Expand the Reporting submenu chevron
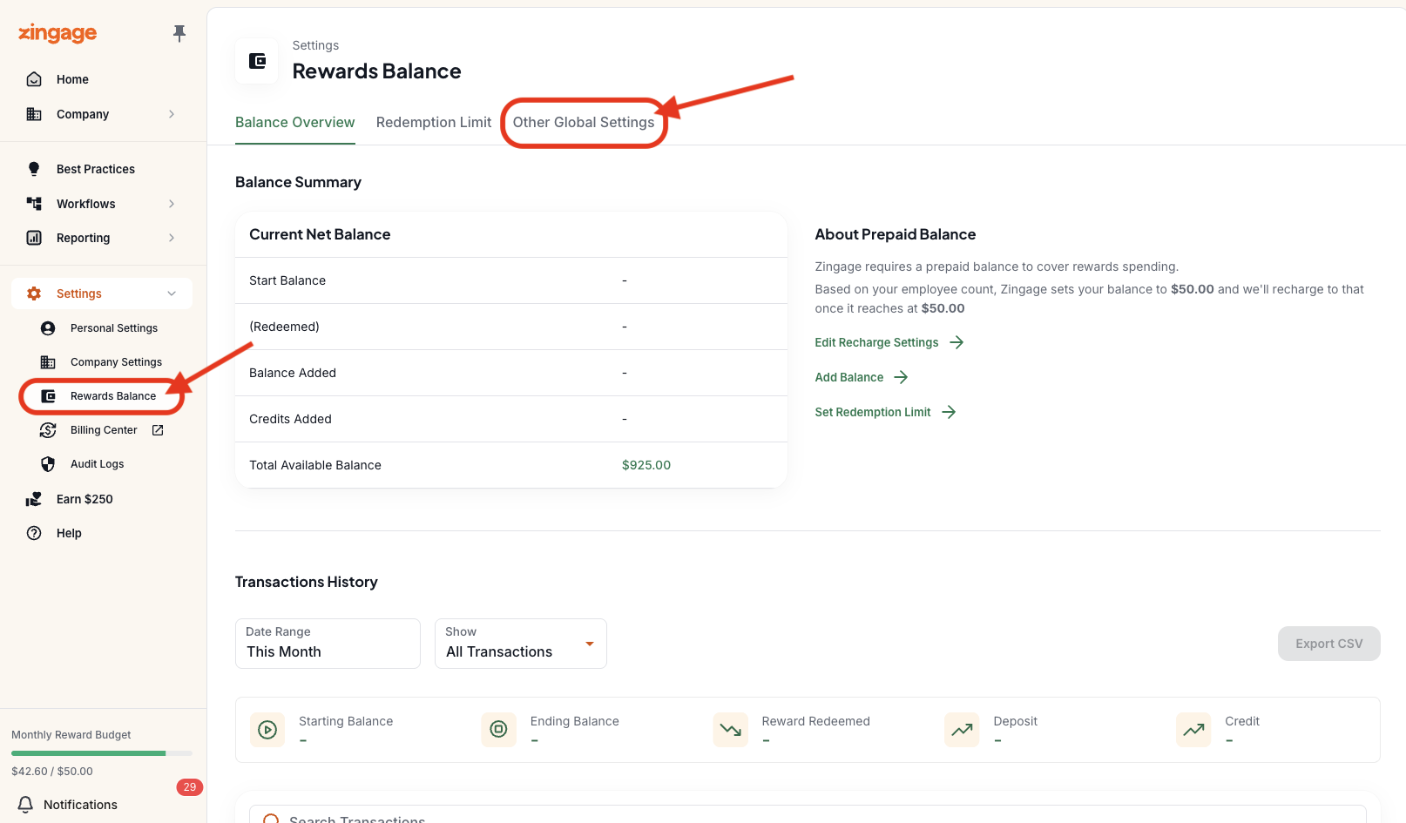Image resolution: width=1406 pixels, height=823 pixels. pyautogui.click(x=172, y=238)
